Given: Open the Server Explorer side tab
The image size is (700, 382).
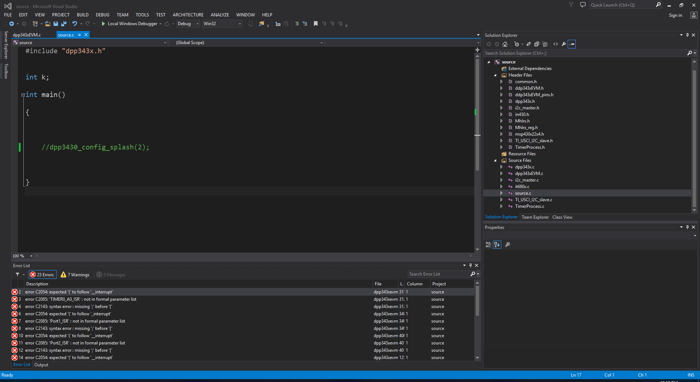Looking at the screenshot, I should pyautogui.click(x=6, y=45).
